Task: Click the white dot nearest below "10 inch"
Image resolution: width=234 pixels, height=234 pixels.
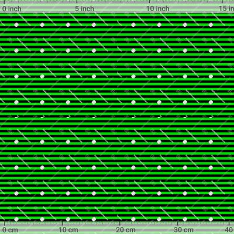Action: coord(159,25)
